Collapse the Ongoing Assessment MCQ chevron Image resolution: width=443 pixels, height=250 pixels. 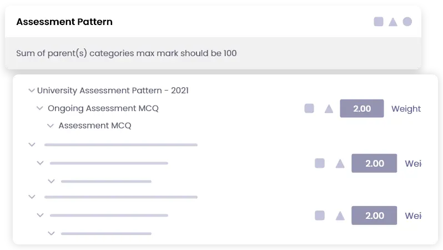coord(40,108)
